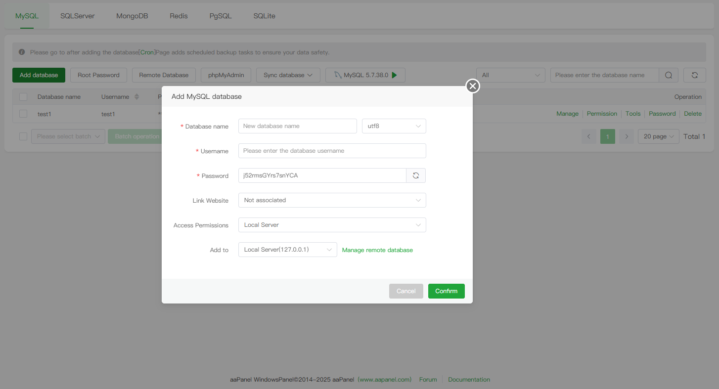Close the Add MySQL database dialog
The width and height of the screenshot is (719, 389).
[473, 86]
